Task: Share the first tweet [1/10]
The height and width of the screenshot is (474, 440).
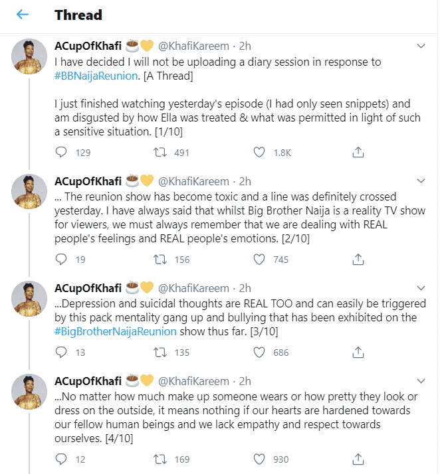Action: (358, 153)
